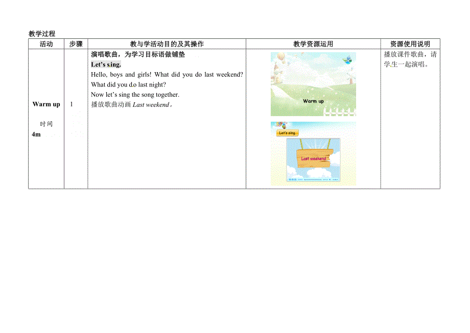Viewport: 470px width, 333px height.
Task: Click the 教学资源运用 column header
Action: click(313, 44)
